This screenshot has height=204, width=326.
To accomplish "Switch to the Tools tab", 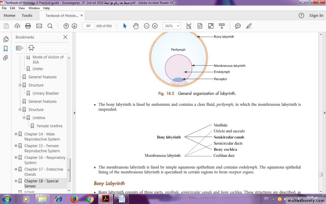I will click(x=27, y=16).
